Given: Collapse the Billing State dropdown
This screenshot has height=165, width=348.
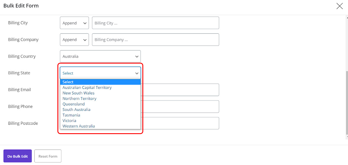Looking at the screenshot, I should 100,73.
